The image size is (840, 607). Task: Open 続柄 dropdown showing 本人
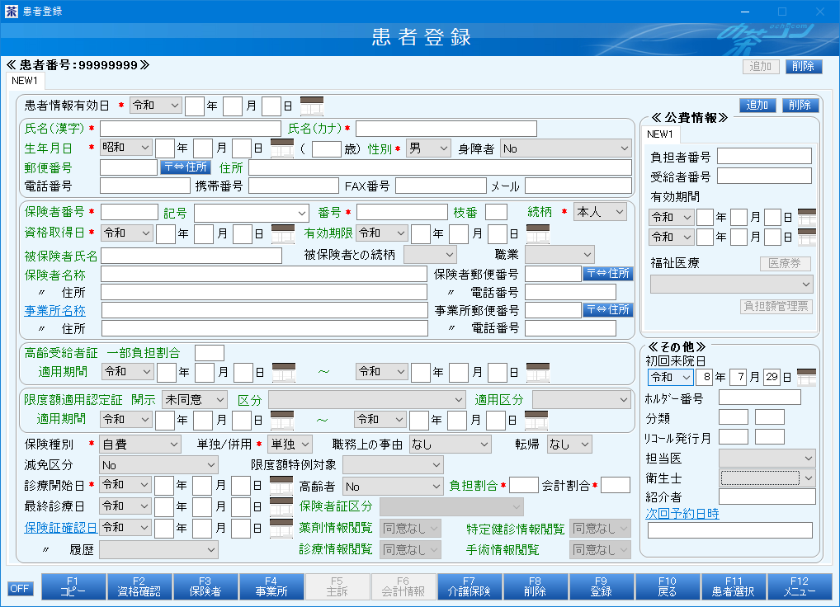point(600,212)
